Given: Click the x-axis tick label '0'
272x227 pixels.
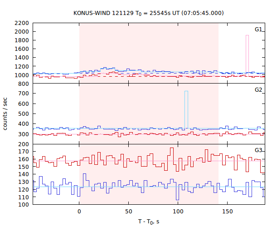Looking at the screenshot, I should pos(79,212).
